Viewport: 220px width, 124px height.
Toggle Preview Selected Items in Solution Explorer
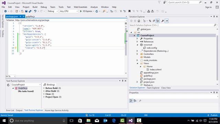[x=166, y=21]
